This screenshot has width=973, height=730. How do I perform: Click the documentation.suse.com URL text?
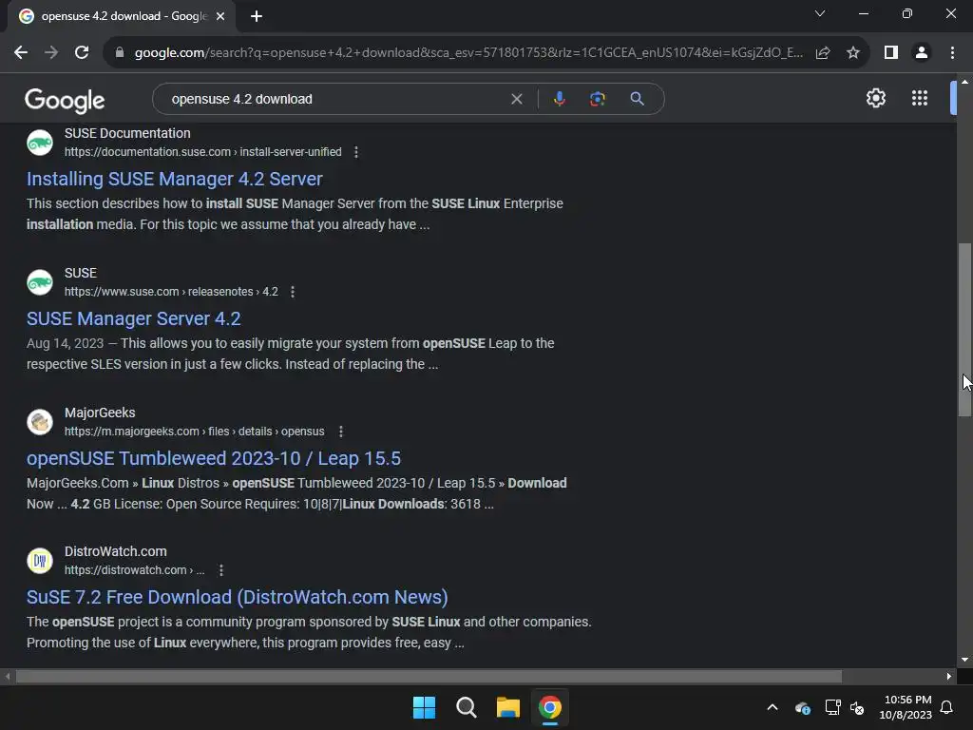tap(203, 152)
